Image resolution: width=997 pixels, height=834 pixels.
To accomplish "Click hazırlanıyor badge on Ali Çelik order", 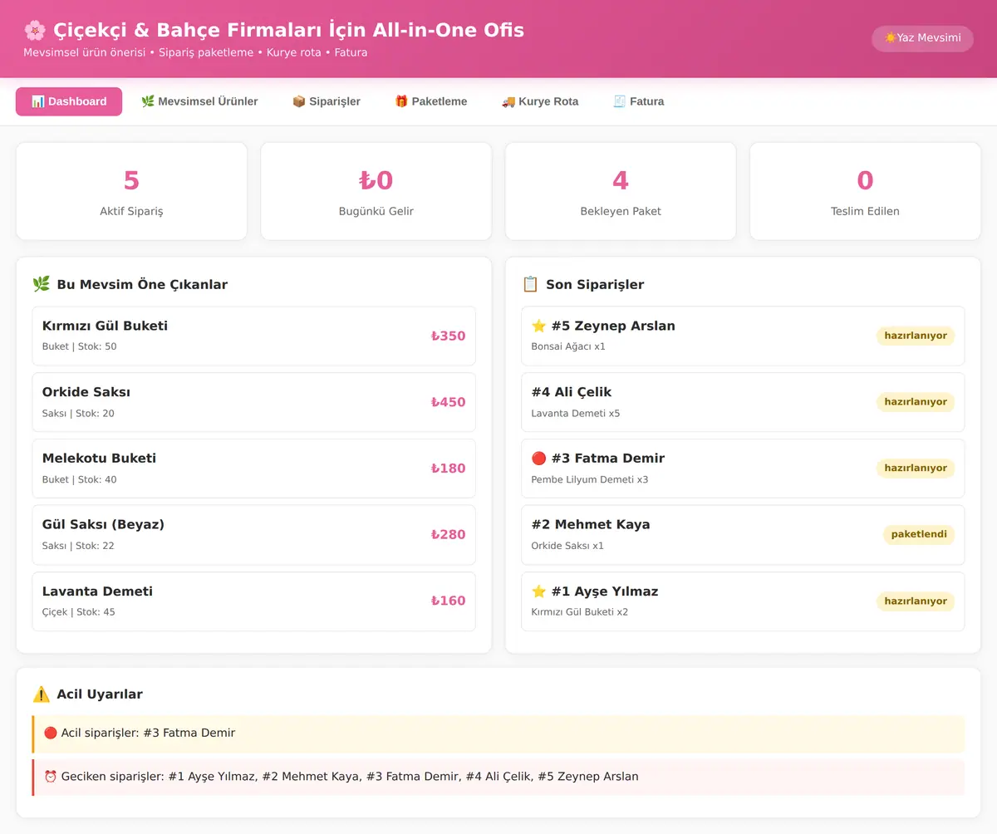I will [x=916, y=402].
